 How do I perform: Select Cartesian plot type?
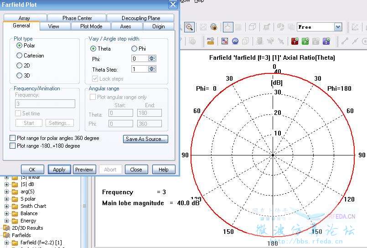tap(19, 56)
